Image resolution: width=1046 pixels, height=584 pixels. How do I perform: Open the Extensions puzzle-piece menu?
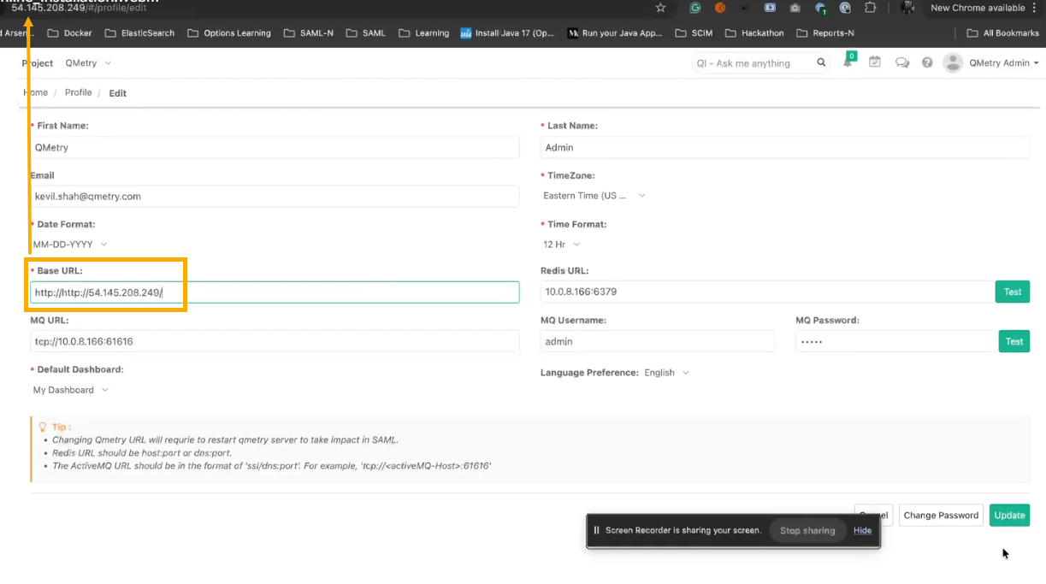870,8
